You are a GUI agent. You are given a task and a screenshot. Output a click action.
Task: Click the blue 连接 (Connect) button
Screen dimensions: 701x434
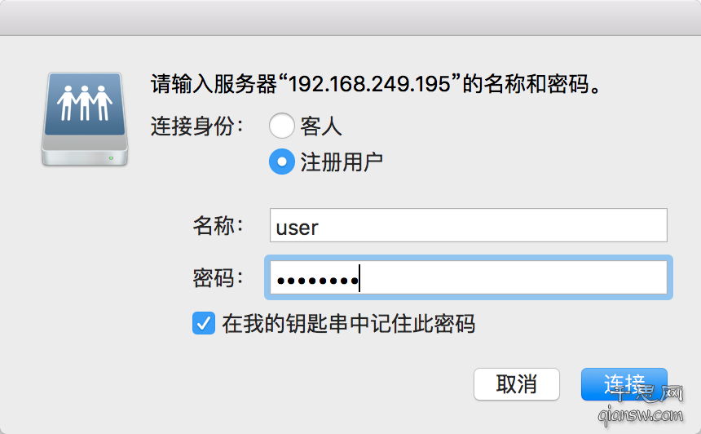tap(624, 384)
